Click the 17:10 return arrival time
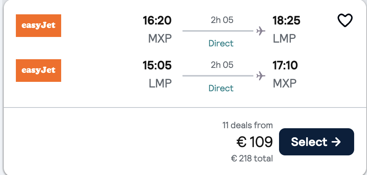Screen dimensions: 367x175 pyautogui.click(x=285, y=65)
